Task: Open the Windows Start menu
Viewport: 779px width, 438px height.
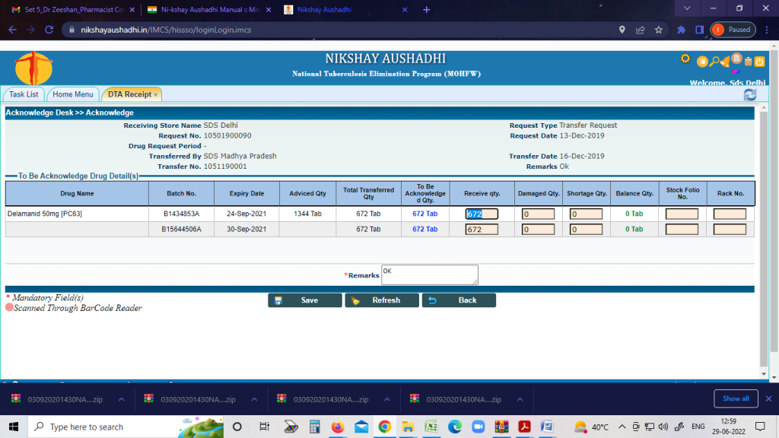Action: point(14,427)
